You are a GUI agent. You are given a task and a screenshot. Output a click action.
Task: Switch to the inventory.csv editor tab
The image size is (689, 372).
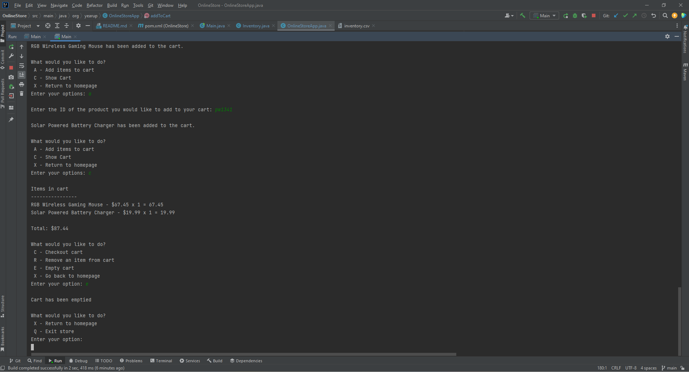coord(357,26)
